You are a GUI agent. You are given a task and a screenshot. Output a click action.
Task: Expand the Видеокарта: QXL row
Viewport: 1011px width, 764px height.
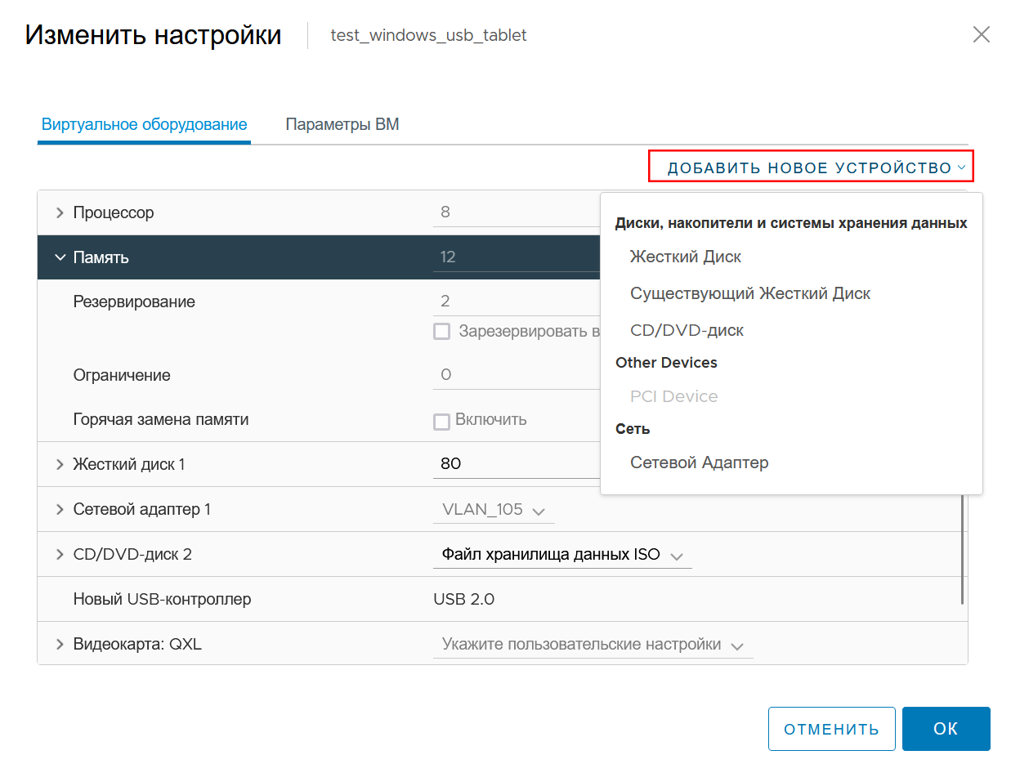[60, 644]
